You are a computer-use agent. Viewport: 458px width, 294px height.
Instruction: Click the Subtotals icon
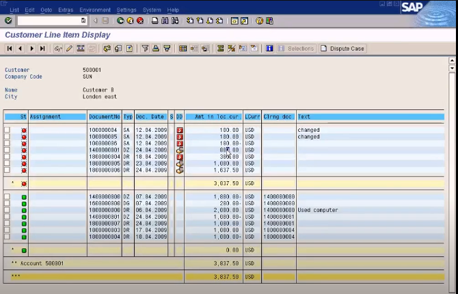point(232,49)
